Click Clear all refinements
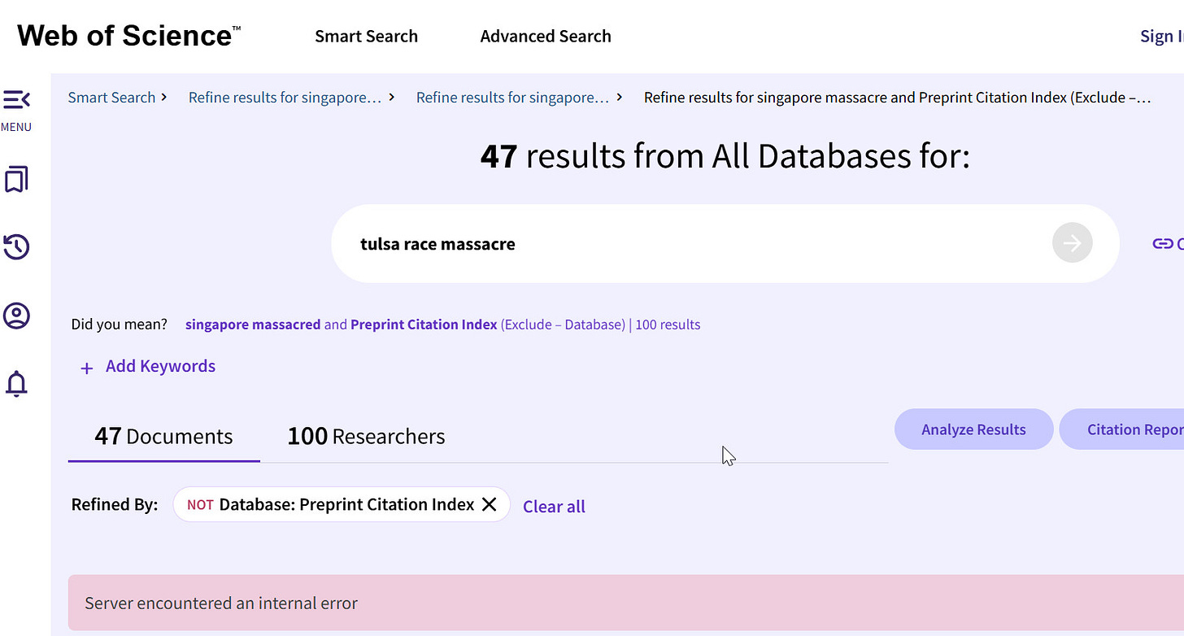 click(x=554, y=506)
